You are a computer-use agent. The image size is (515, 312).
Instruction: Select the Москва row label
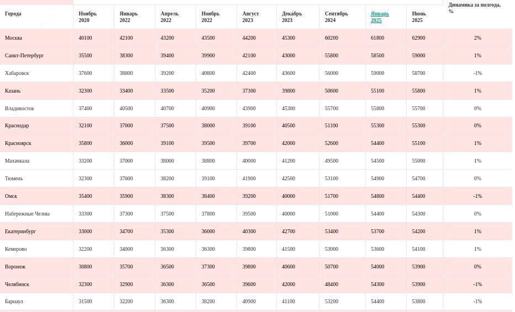pos(14,38)
